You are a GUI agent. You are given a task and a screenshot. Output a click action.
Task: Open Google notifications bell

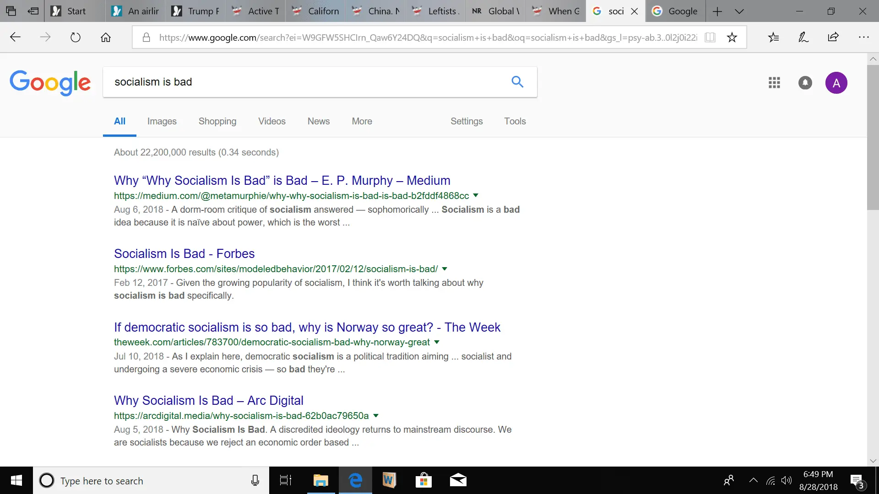(x=805, y=83)
